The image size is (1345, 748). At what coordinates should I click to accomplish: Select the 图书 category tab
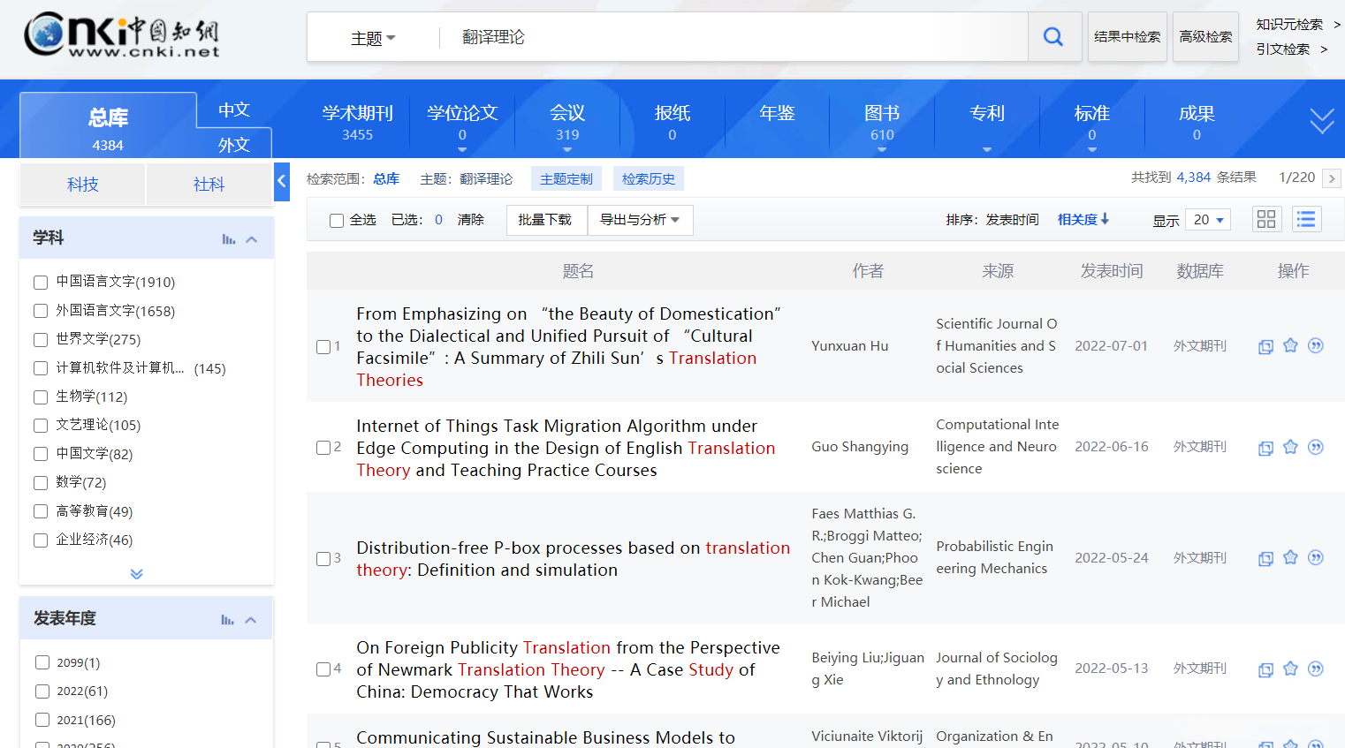pos(881,122)
